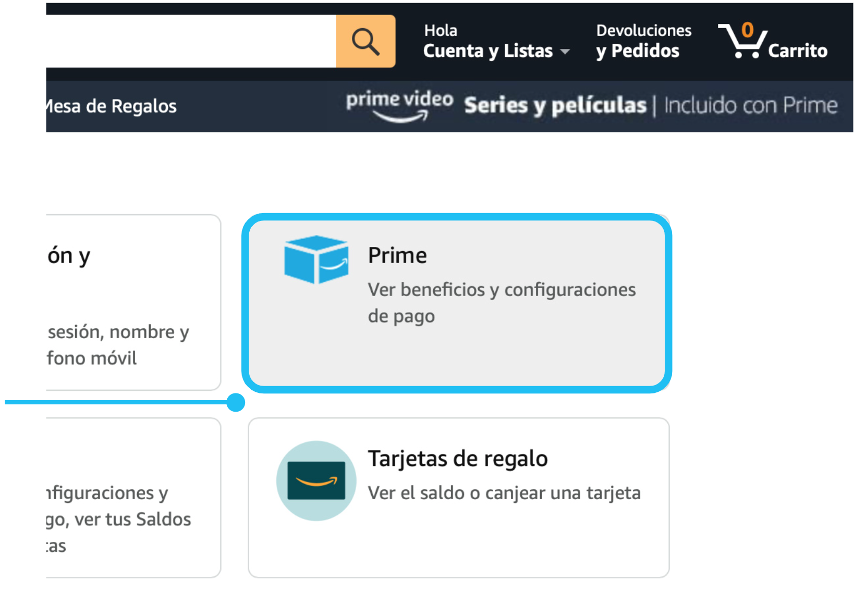Image resolution: width=854 pixels, height=593 pixels.
Task: Click the blue Prime box icon
Action: click(x=316, y=259)
